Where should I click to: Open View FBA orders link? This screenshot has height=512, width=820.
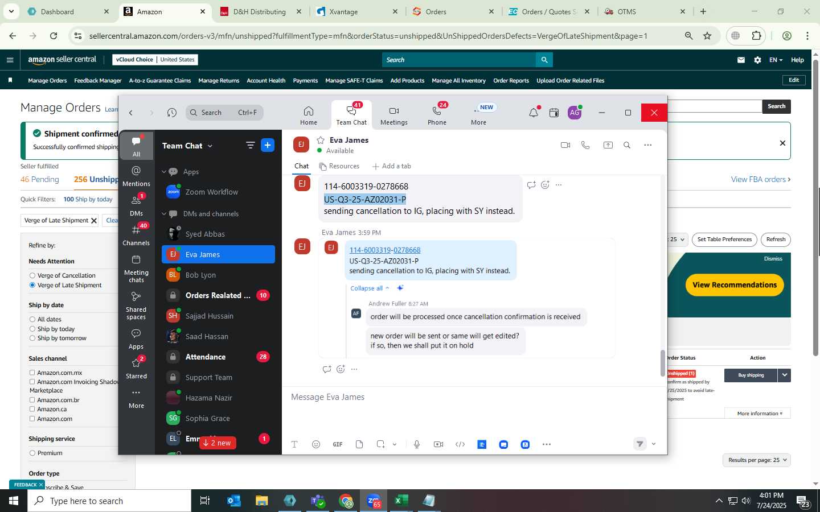click(761, 180)
